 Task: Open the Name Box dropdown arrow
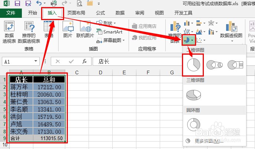(36, 61)
